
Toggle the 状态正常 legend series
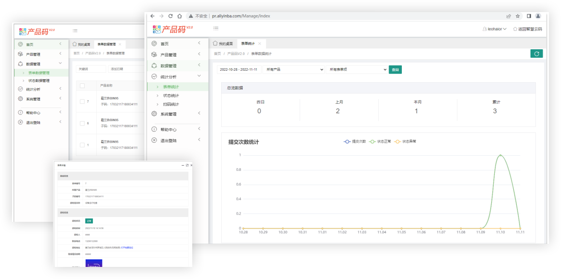[x=381, y=142]
